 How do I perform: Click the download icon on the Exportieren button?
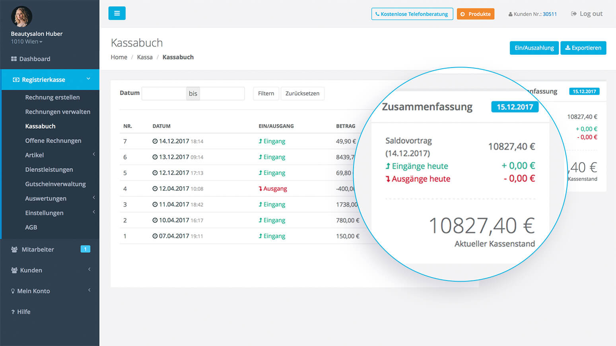click(x=569, y=48)
